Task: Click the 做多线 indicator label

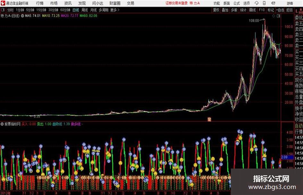Action: tap(76, 124)
